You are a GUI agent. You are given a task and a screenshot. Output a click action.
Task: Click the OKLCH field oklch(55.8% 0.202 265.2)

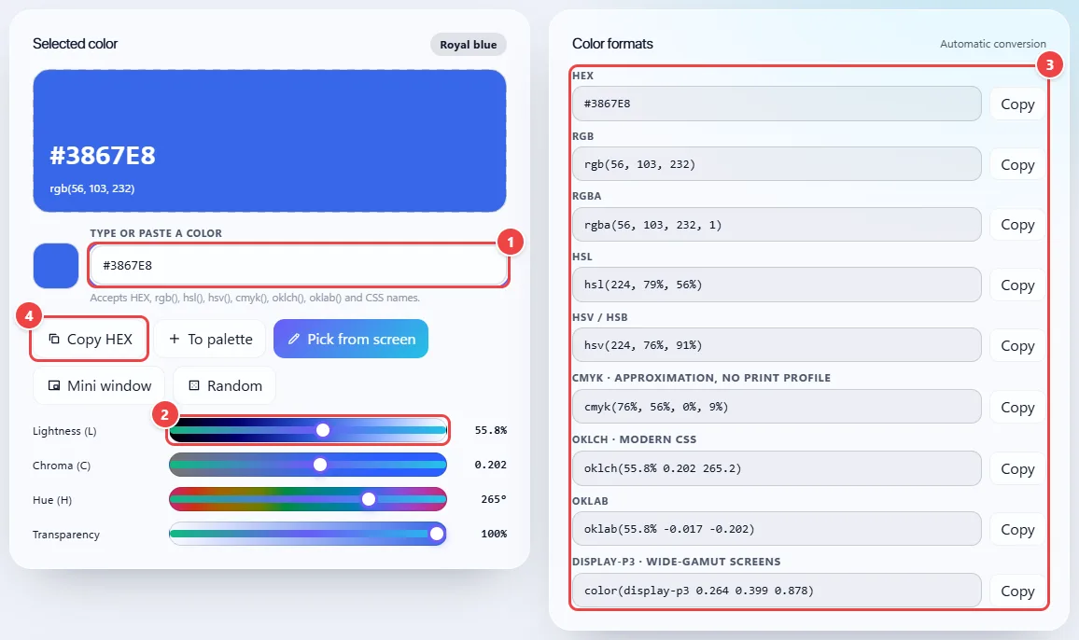777,468
